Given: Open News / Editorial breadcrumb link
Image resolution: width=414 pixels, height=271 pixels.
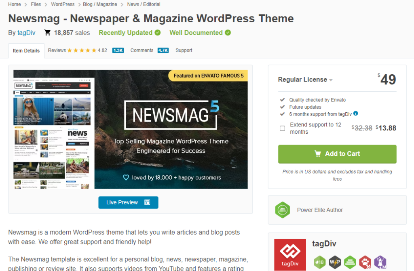Looking at the screenshot, I should click(144, 4).
